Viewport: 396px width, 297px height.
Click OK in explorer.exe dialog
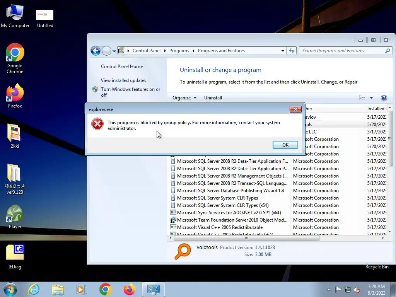285,145
